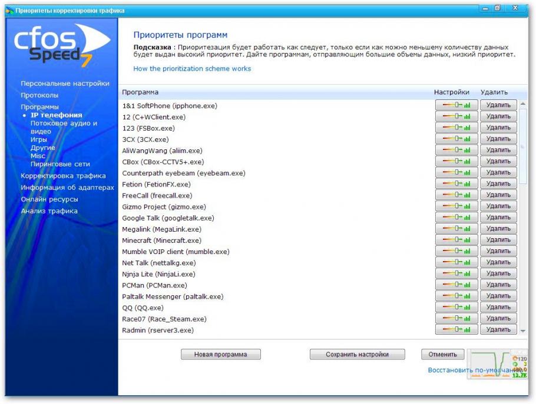Open priority settings for CBox

pos(456,161)
